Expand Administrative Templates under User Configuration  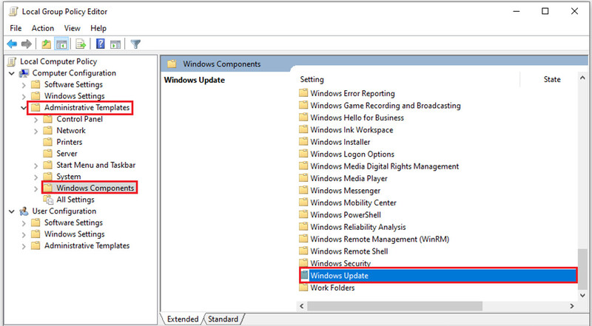coord(24,246)
